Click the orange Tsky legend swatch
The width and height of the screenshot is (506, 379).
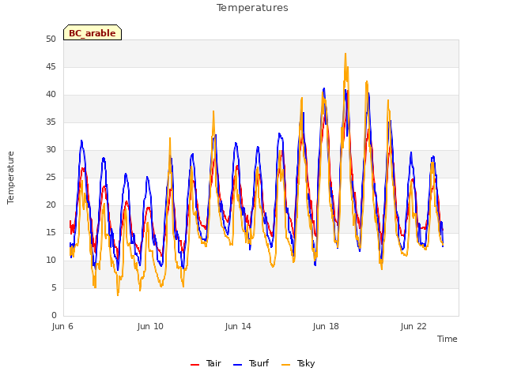point(285,365)
